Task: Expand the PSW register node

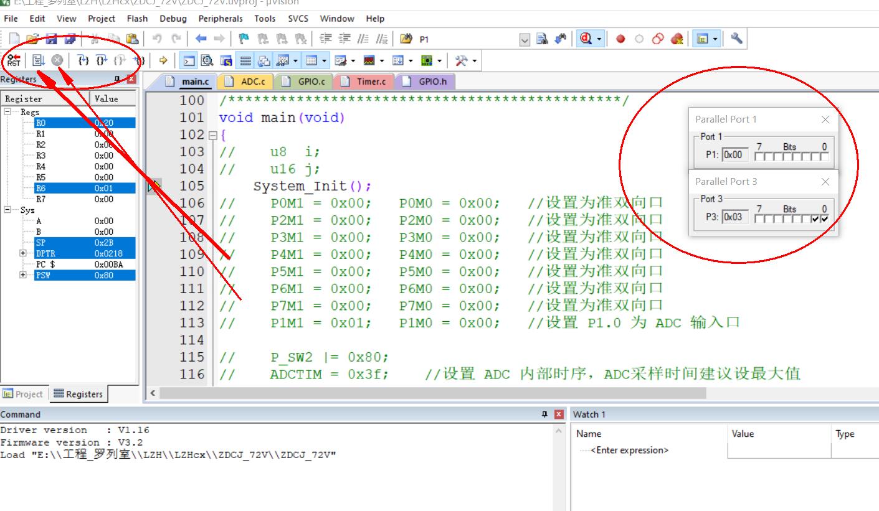Action: click(x=23, y=275)
